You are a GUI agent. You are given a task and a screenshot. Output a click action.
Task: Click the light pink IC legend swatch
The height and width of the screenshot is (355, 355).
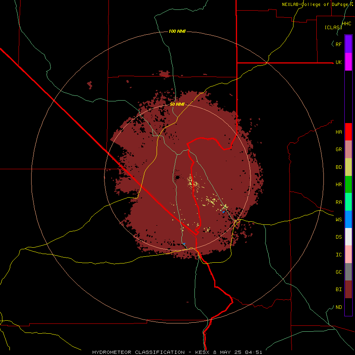[348, 254]
